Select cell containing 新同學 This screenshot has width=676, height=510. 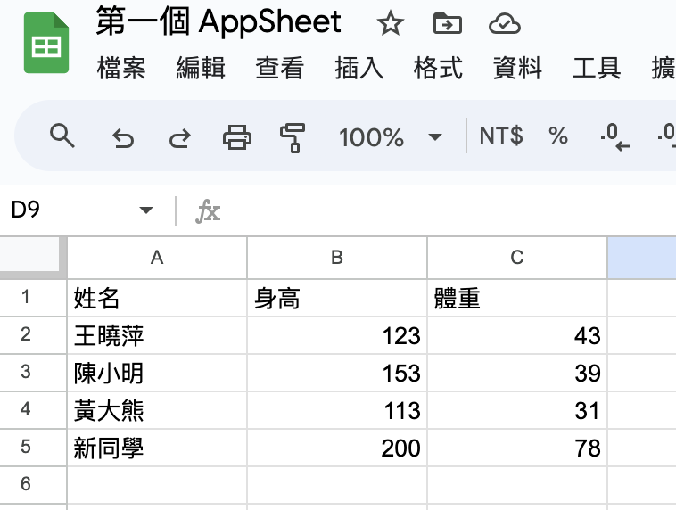[157, 448]
